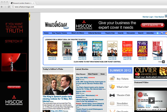Open the King's Speech early closing headline

pyautogui.click(x=57, y=99)
